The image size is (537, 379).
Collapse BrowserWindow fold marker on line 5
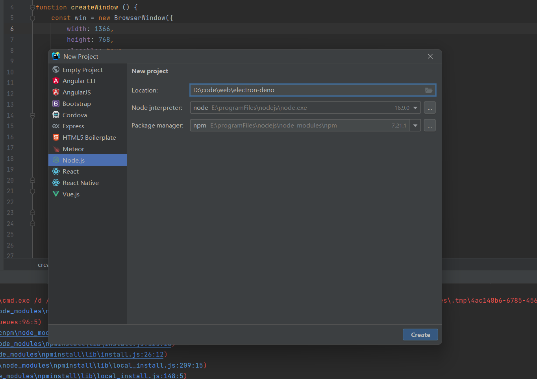tap(33, 18)
